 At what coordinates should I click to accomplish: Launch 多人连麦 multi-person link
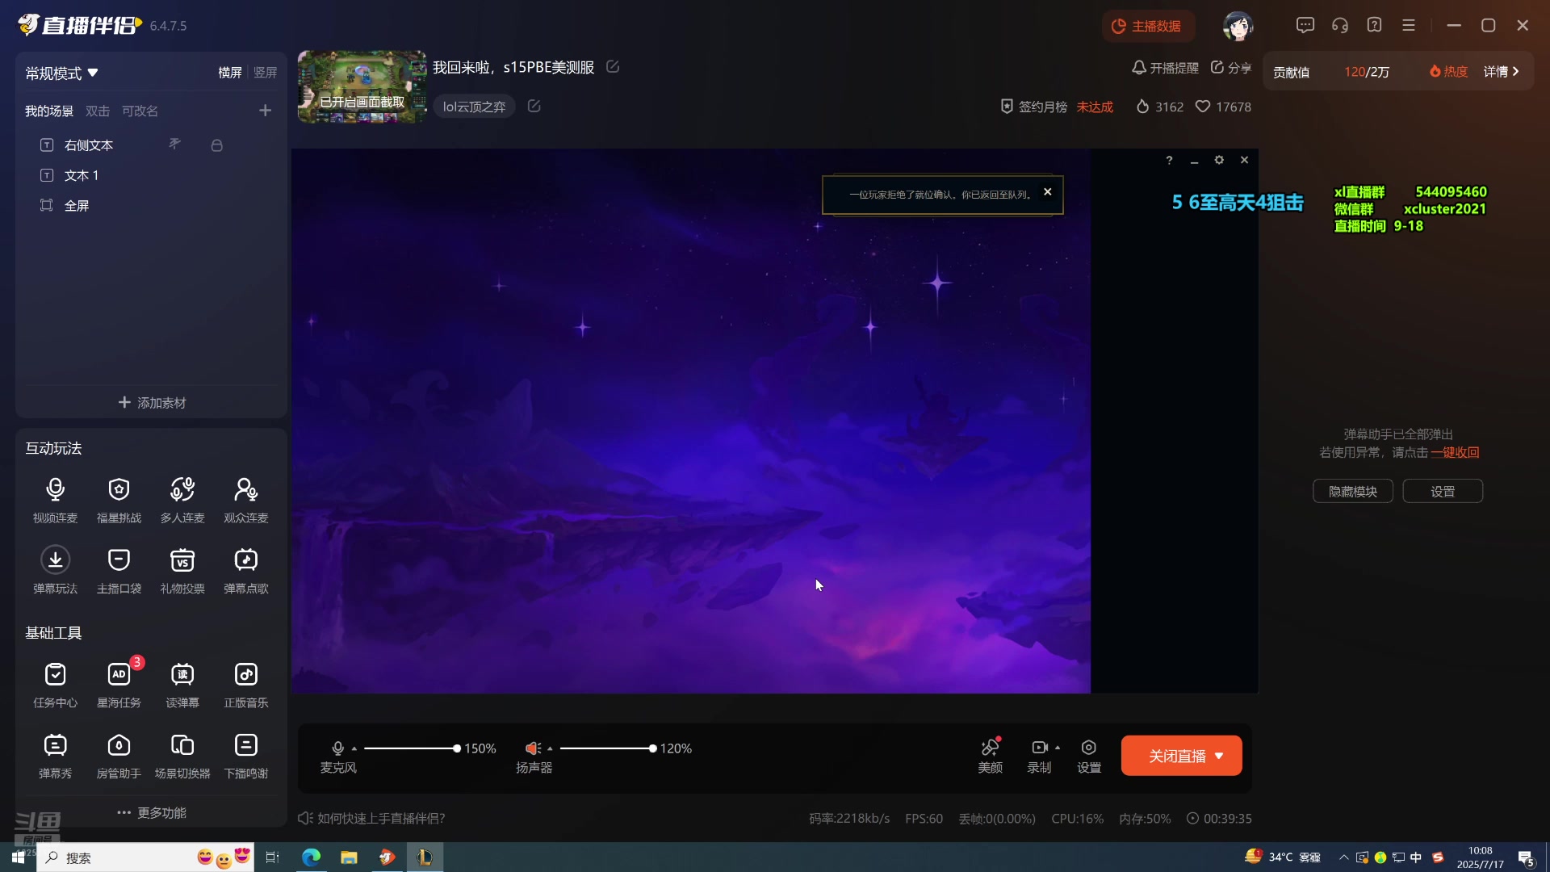tap(182, 501)
